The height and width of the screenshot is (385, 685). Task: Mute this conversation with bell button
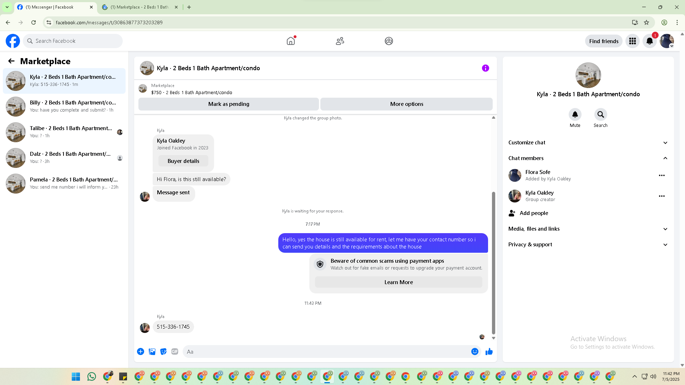pyautogui.click(x=575, y=114)
